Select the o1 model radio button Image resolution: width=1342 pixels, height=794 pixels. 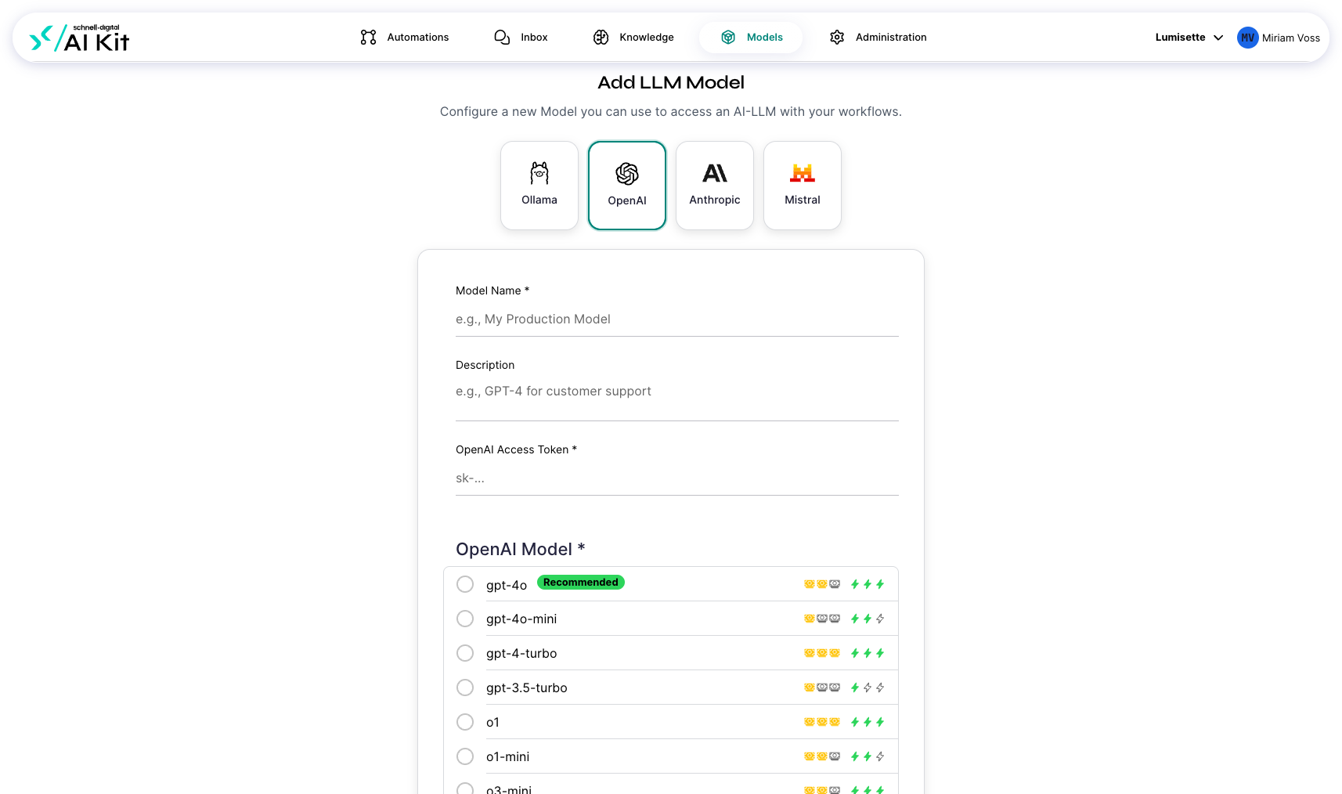[465, 722]
